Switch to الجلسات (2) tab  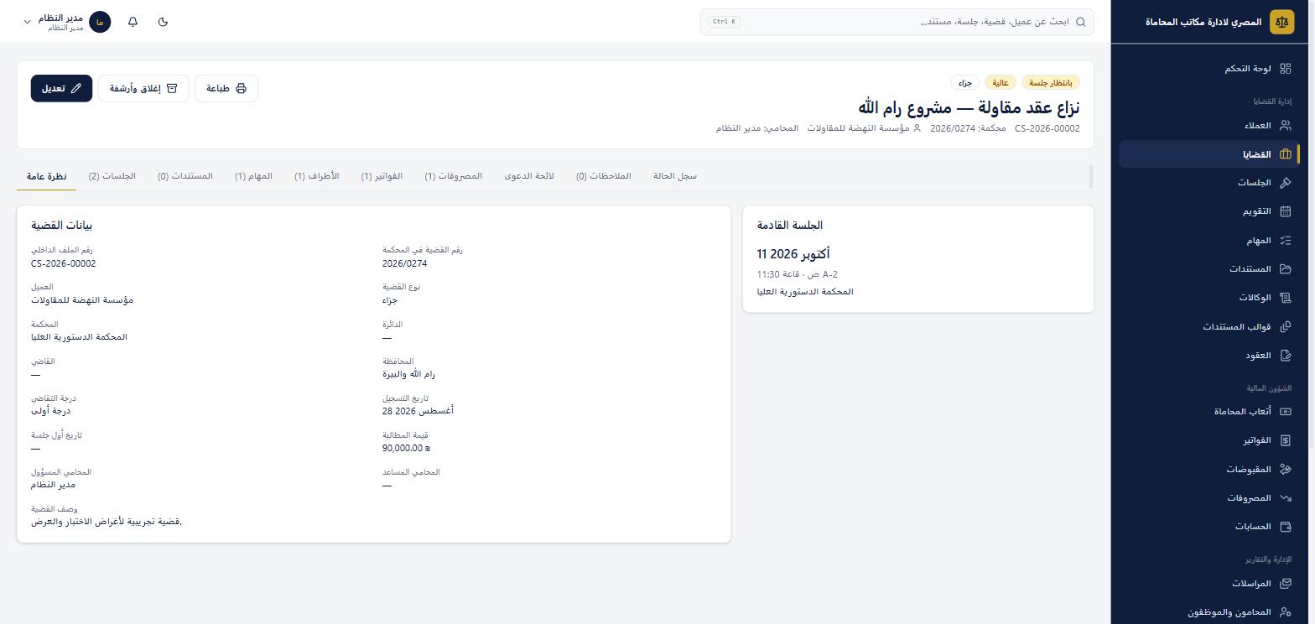tap(112, 176)
